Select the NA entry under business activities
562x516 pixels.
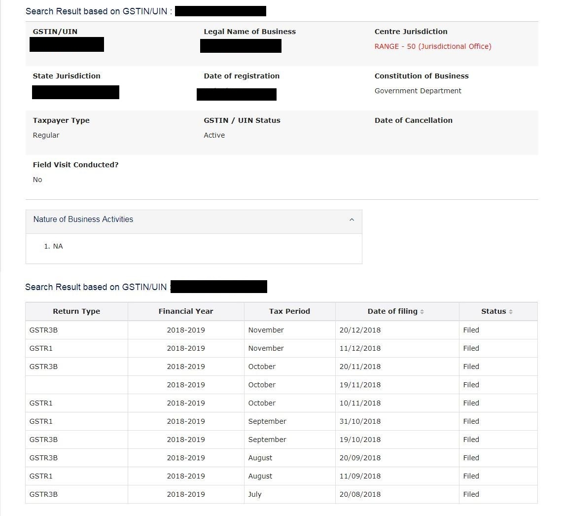coord(58,246)
